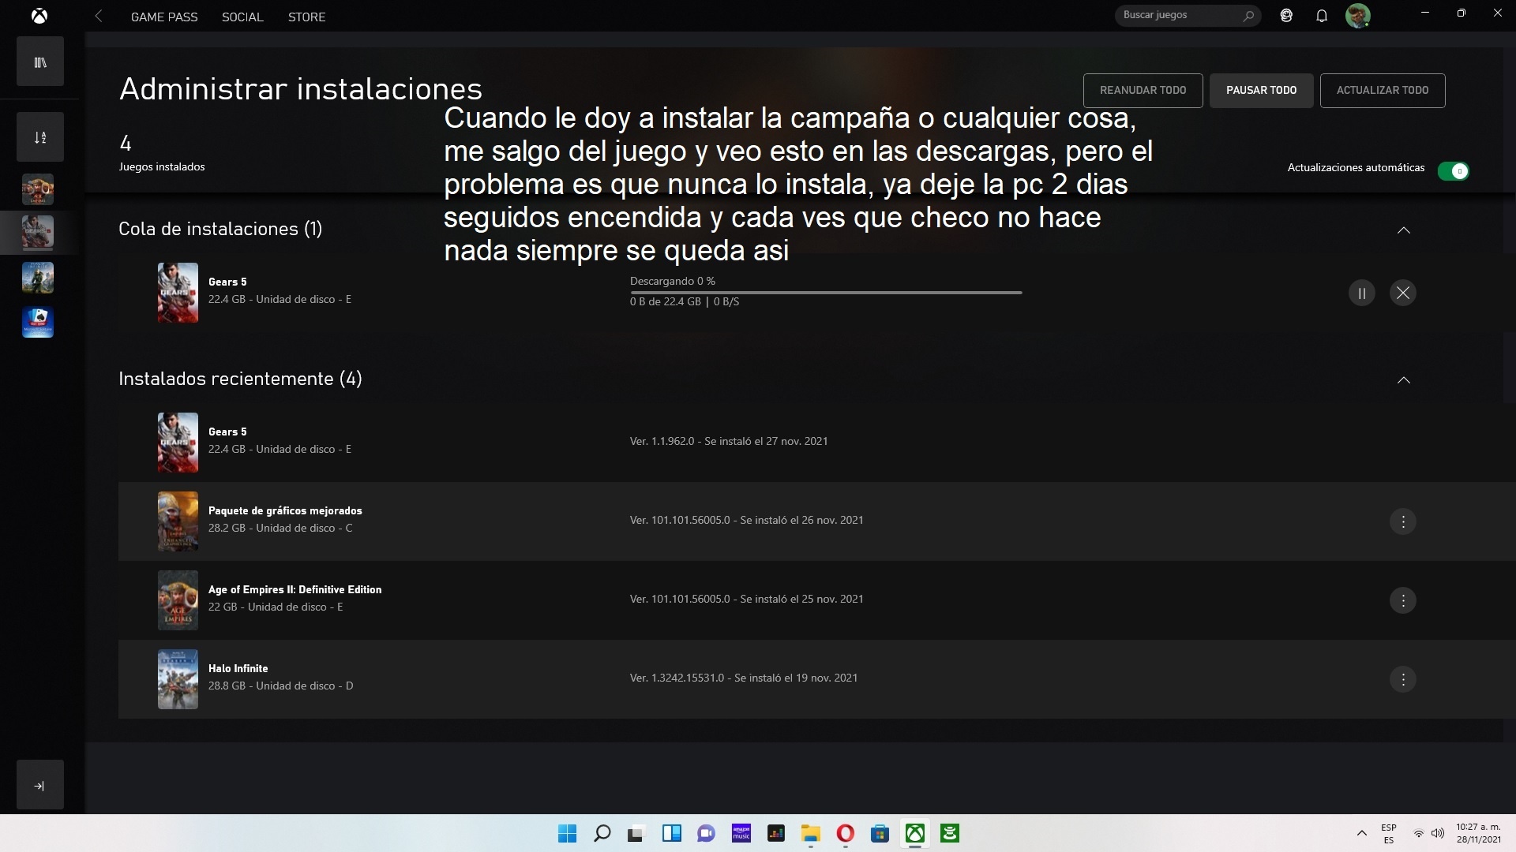Open options for Age of Empires II
Screen dimensions: 1516x852
coord(1402,600)
